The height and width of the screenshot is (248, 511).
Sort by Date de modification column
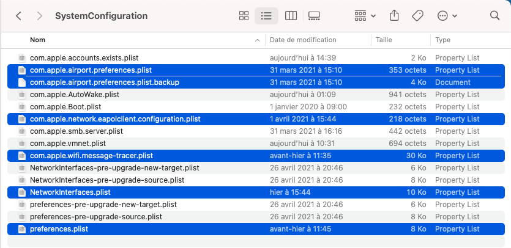coord(303,40)
